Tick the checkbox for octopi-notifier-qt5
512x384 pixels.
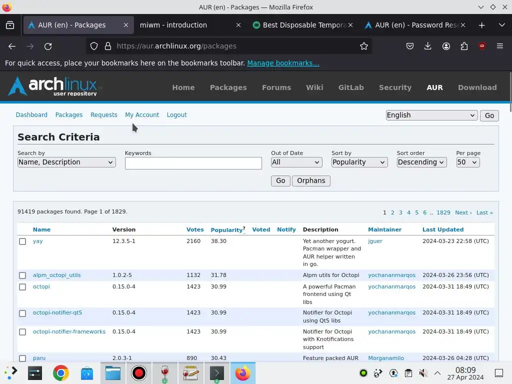(22, 313)
